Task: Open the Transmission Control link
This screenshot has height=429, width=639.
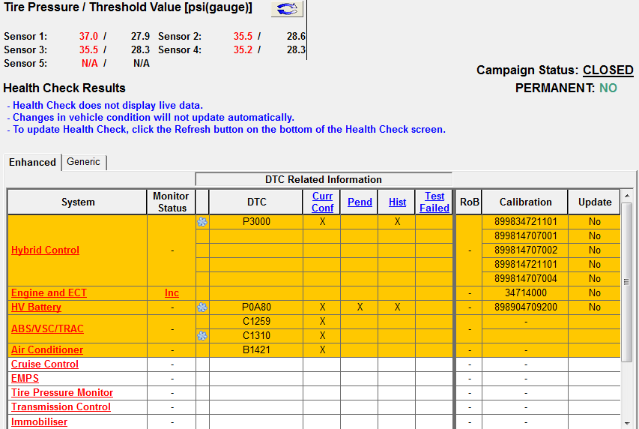Action: [x=61, y=407]
